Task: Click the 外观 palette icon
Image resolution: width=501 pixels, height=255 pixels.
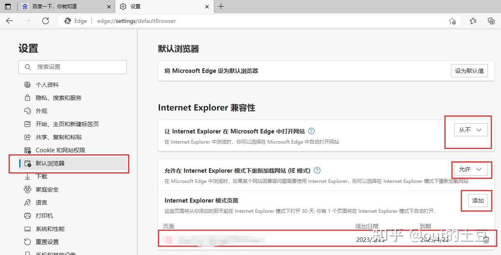Action: (27, 111)
